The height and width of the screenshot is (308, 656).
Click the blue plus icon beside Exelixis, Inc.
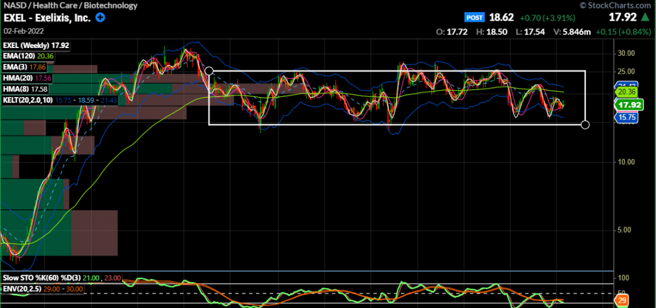[100, 18]
